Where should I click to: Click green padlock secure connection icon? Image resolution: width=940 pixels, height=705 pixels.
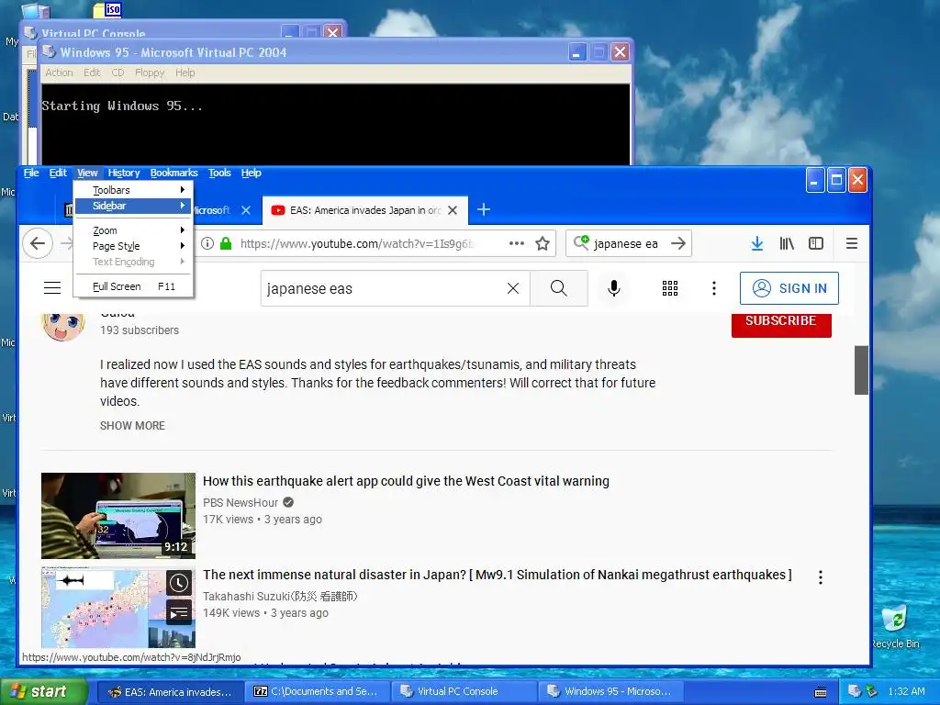(226, 243)
